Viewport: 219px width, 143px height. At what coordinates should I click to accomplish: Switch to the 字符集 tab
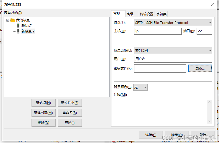pyautogui.click(x=161, y=14)
